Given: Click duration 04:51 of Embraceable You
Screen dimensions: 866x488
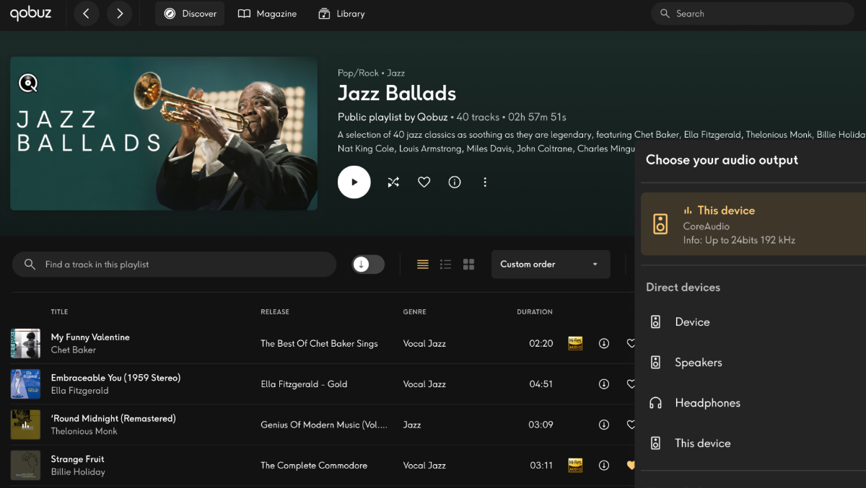Looking at the screenshot, I should tap(541, 384).
